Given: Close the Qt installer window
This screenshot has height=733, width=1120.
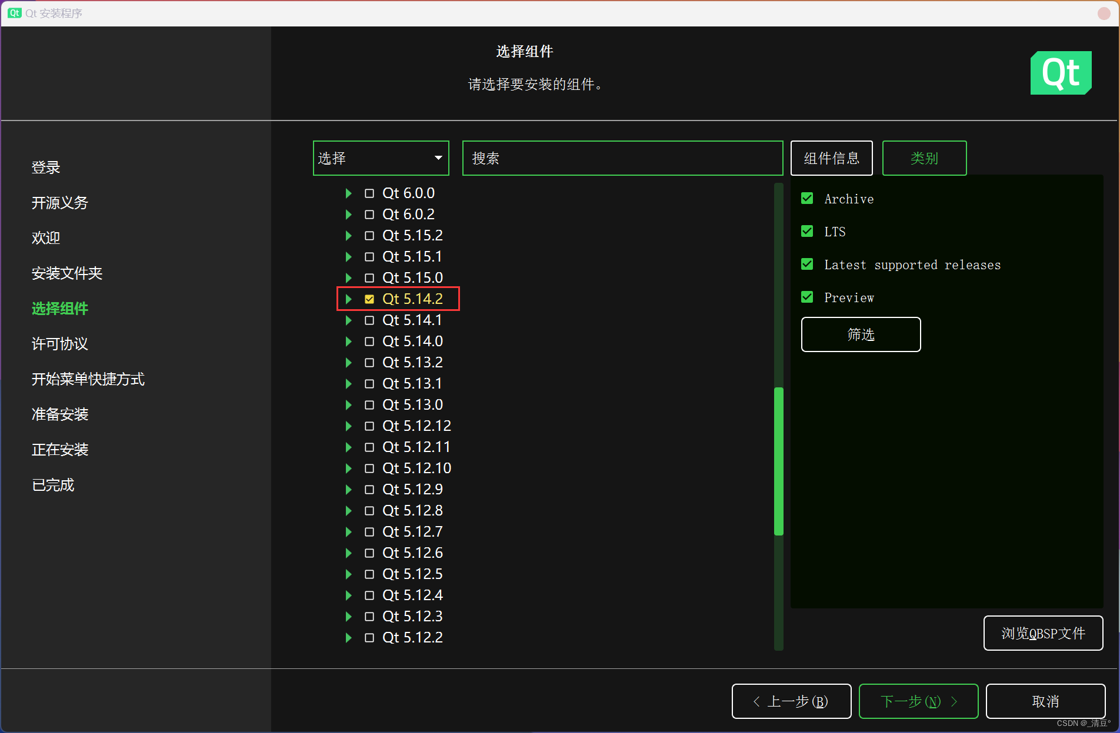Looking at the screenshot, I should (1104, 13).
